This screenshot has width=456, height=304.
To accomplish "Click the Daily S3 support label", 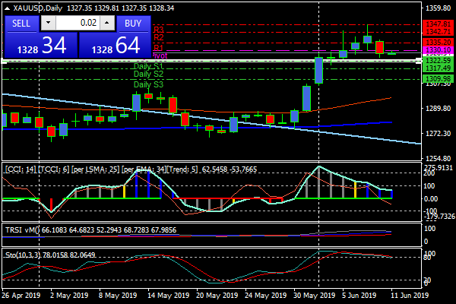I will point(148,84).
